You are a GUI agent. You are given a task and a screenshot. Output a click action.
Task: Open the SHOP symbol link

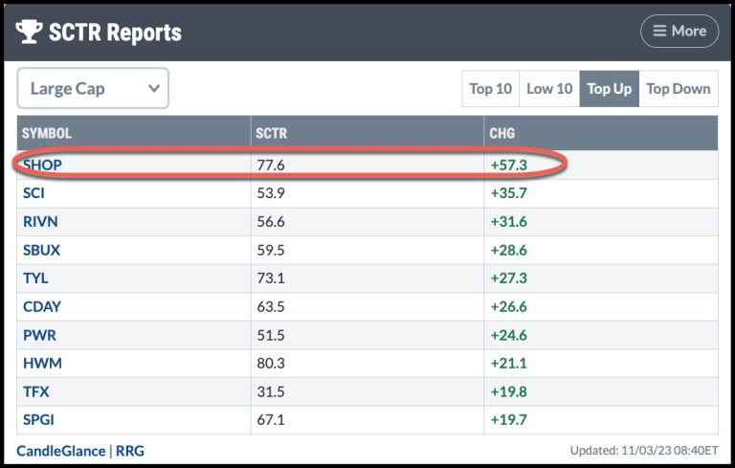point(42,165)
